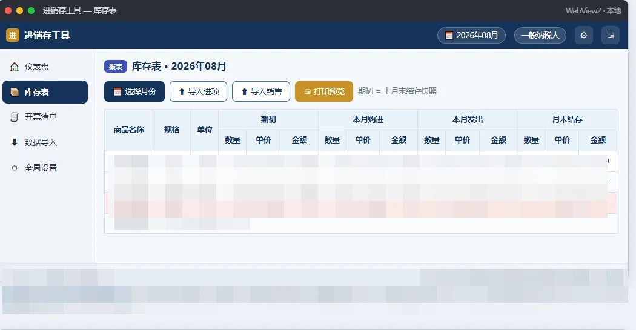Click 金额 header under 本月购进
This screenshot has height=330, width=636.
point(399,140)
